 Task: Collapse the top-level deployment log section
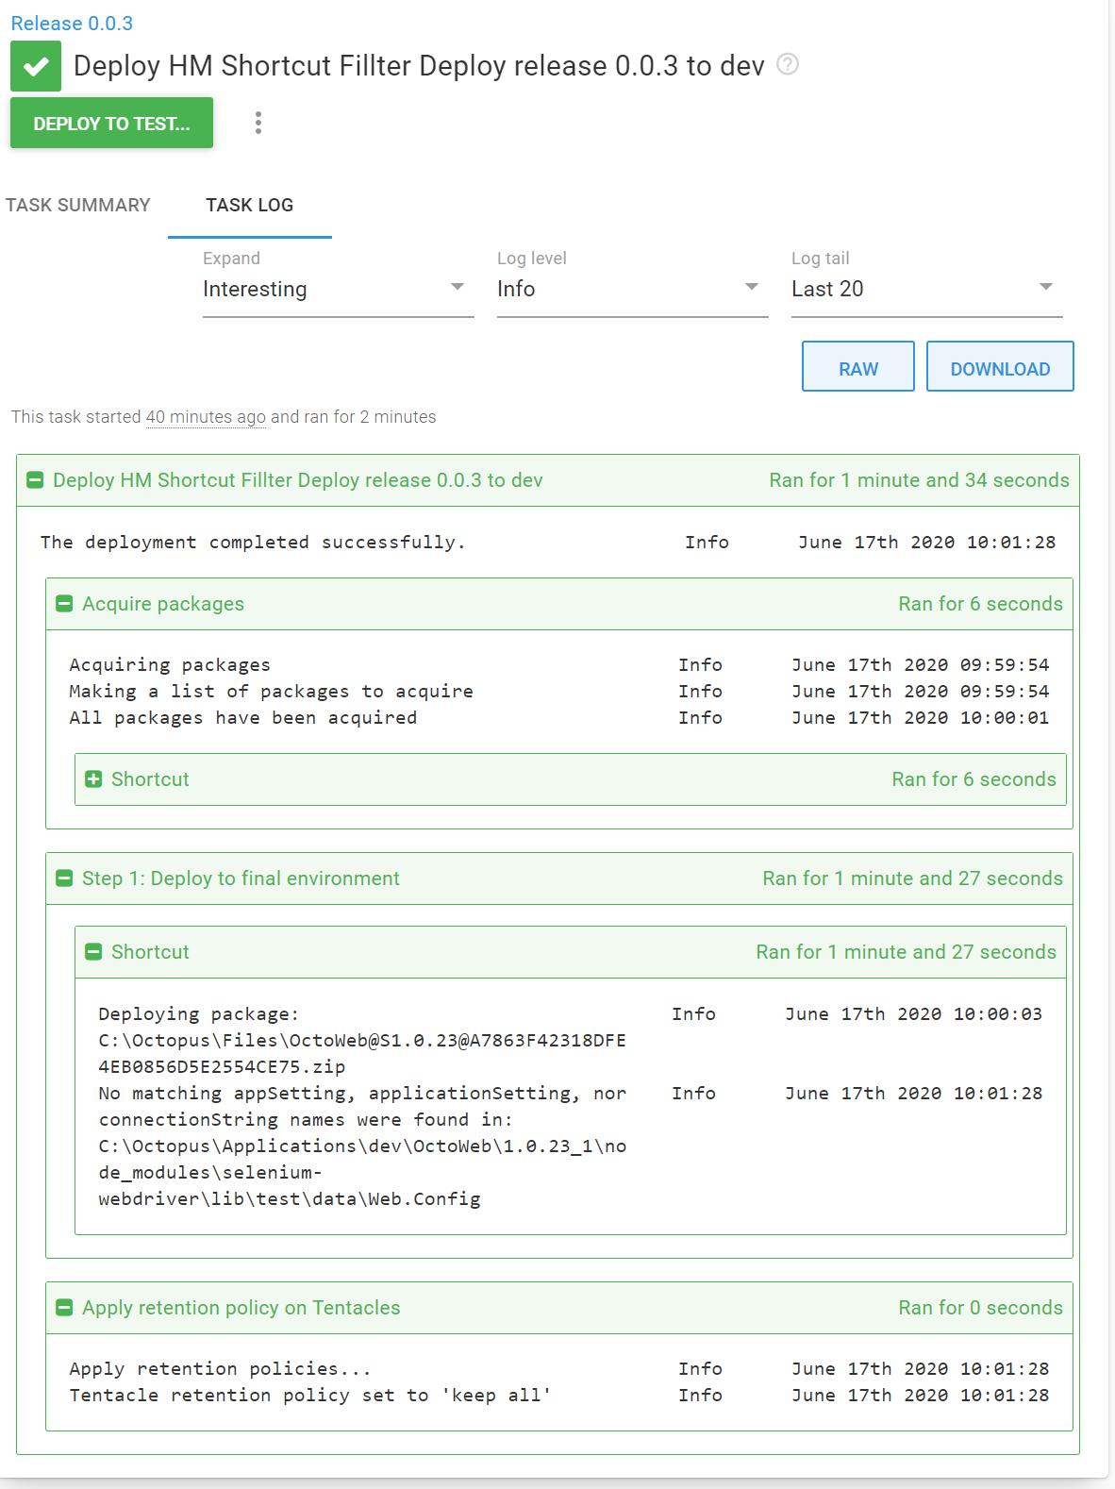tap(35, 480)
